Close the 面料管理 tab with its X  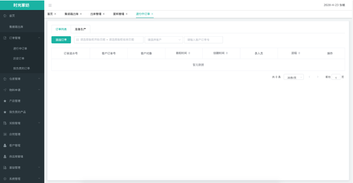tap(126, 14)
